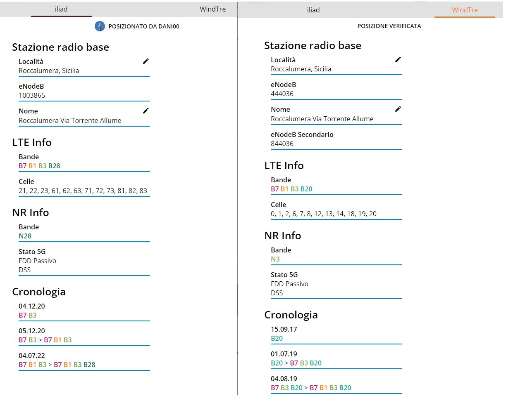This screenshot has height=410, width=506.
Task: Select the iliad tab in the left panel
Action: tap(61, 9)
